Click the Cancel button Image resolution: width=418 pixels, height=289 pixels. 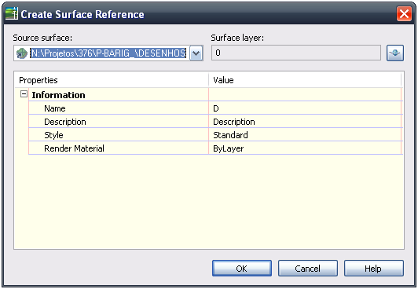(308, 269)
